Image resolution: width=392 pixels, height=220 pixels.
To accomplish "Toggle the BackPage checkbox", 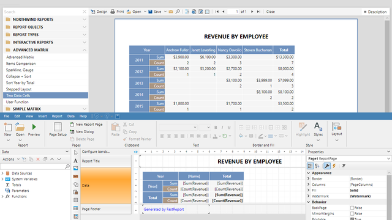I will coord(352,208).
